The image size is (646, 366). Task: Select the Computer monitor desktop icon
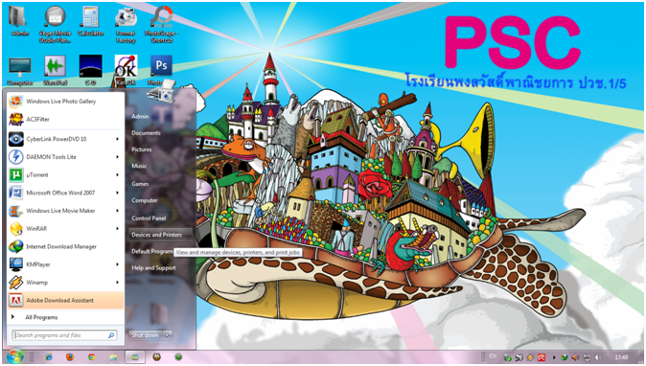point(20,71)
